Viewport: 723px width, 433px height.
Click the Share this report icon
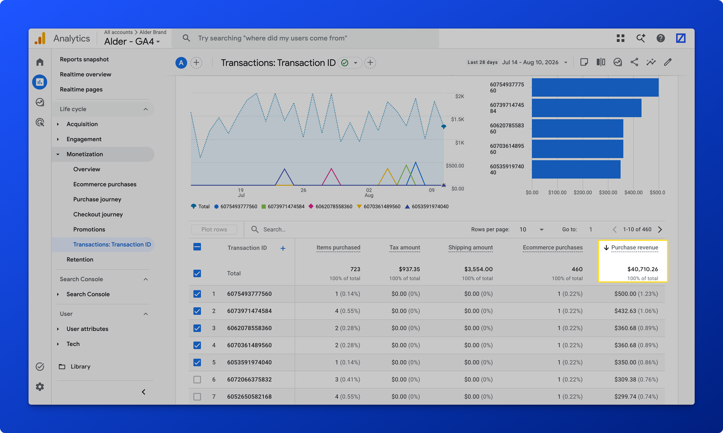coord(634,62)
